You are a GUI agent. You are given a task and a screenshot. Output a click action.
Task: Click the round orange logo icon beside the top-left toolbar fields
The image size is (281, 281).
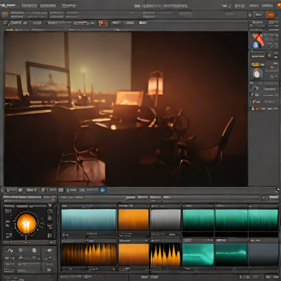pyautogui.click(x=5, y=14)
